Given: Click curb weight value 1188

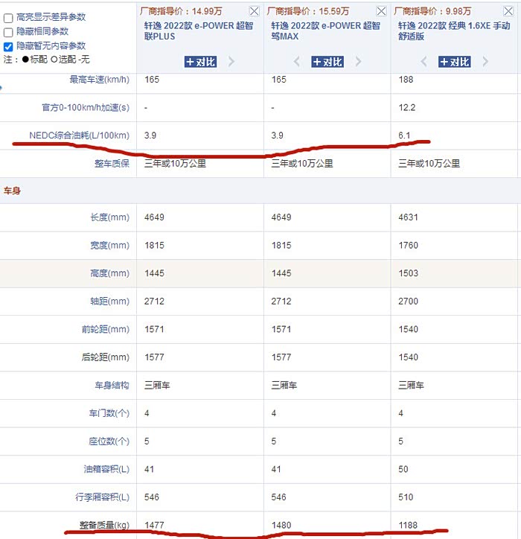Looking at the screenshot, I should [x=408, y=525].
